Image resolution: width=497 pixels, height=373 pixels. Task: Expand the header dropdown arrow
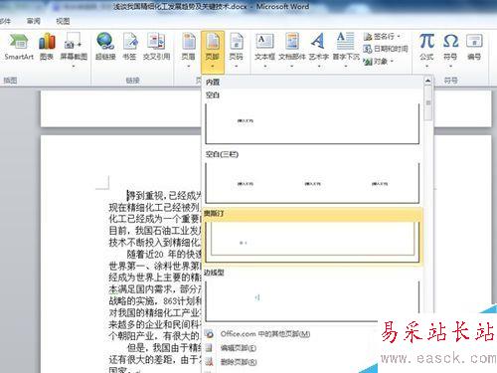tap(188, 67)
